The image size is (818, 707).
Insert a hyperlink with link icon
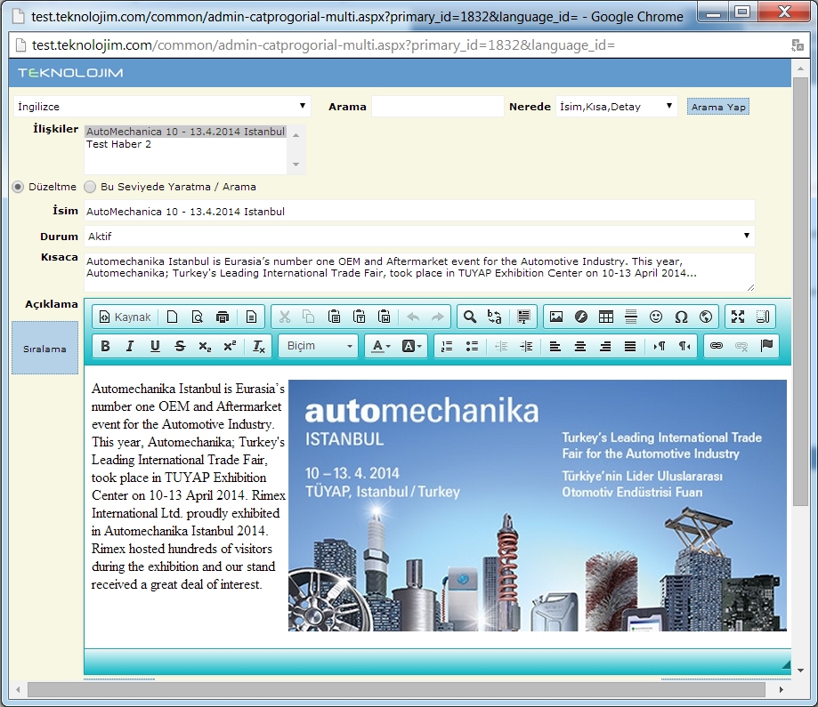coord(717,346)
